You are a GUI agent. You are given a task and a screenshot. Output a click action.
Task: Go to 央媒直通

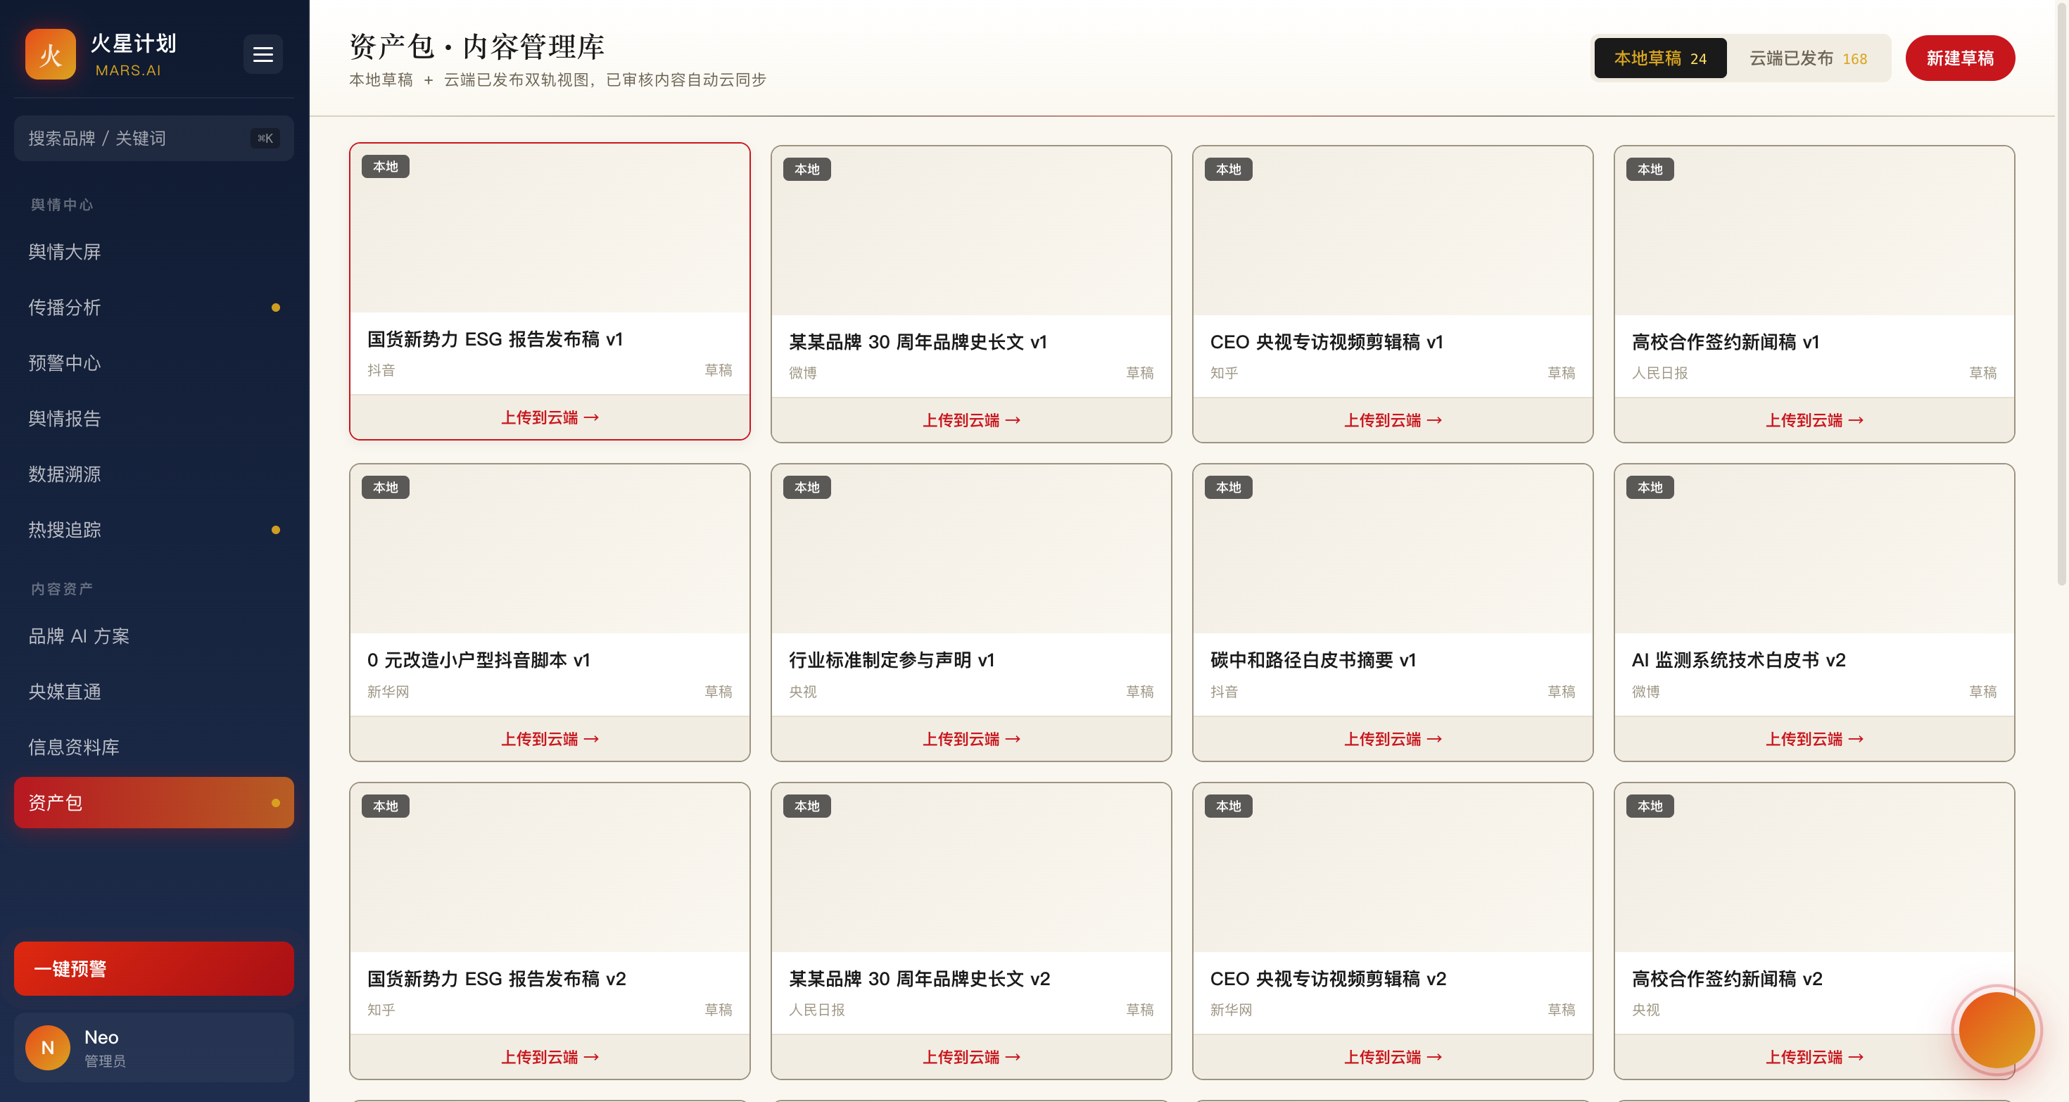[x=153, y=692]
